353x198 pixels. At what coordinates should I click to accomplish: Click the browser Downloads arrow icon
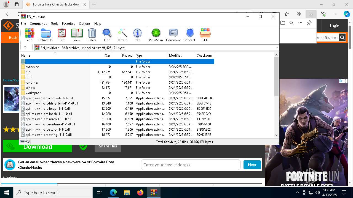pos(311,14)
